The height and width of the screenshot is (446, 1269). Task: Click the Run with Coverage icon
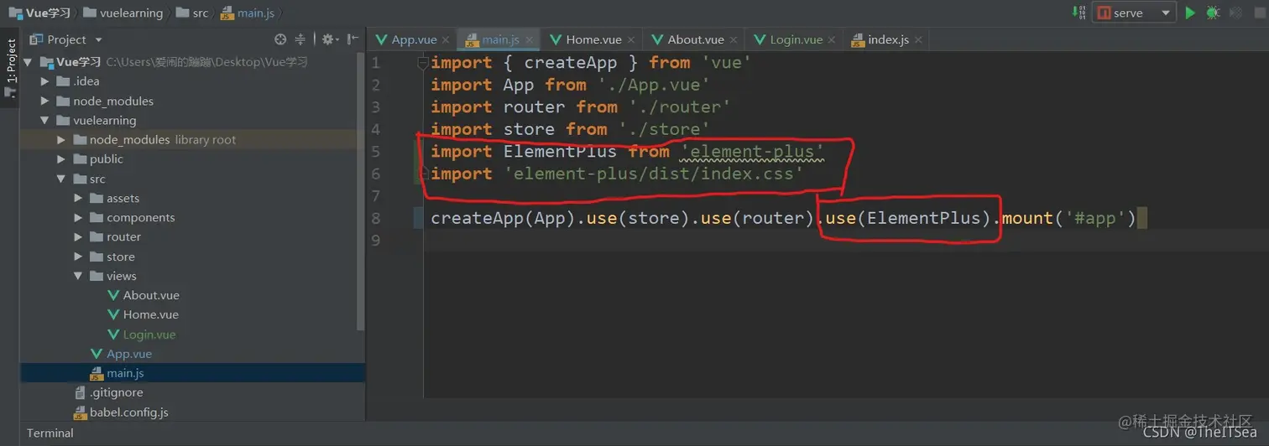(x=1235, y=13)
